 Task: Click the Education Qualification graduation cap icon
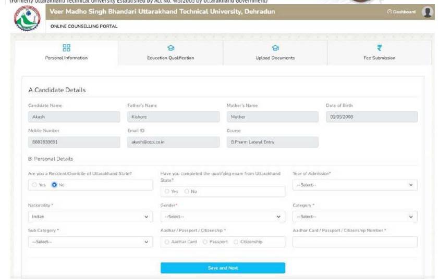tap(171, 48)
